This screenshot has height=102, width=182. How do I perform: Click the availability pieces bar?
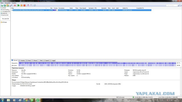[x=97, y=65]
